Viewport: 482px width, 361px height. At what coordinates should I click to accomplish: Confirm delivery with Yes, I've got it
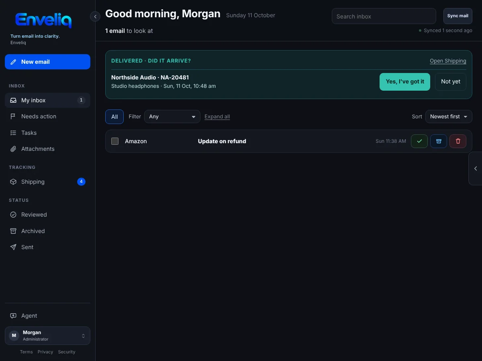405,82
